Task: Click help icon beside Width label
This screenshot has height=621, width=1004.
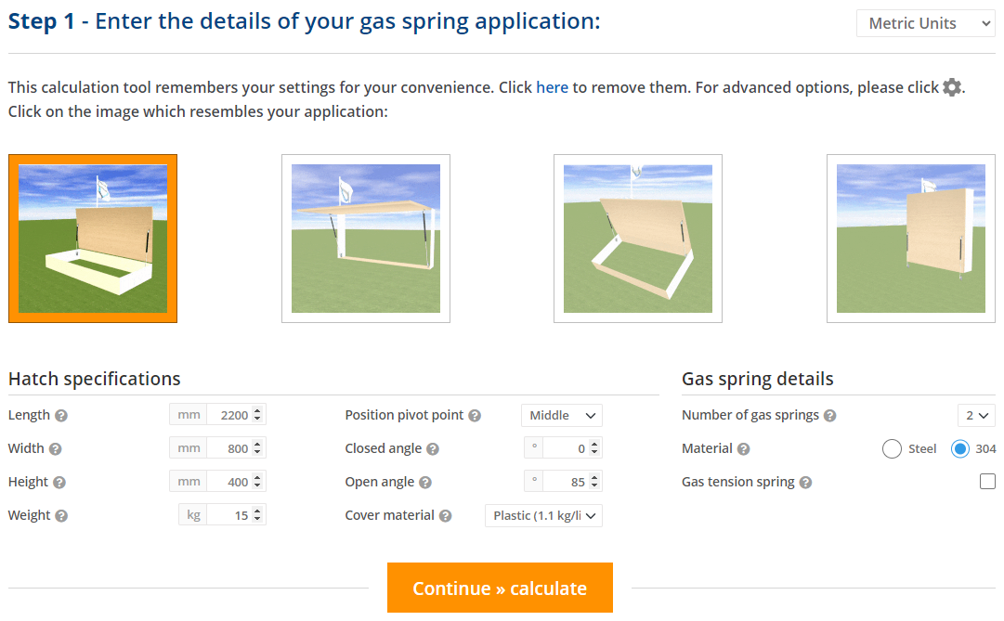Action: (55, 449)
